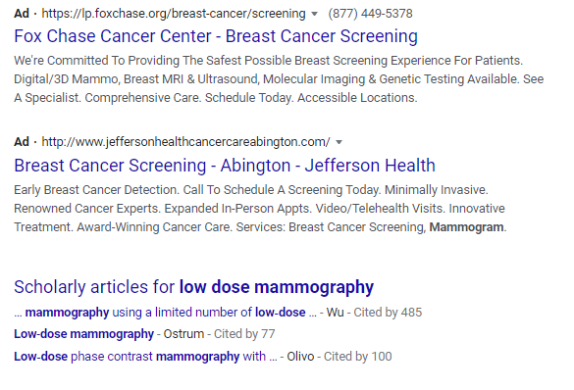
Task: Click the phone number (877) 449-5378
Action: (x=370, y=14)
